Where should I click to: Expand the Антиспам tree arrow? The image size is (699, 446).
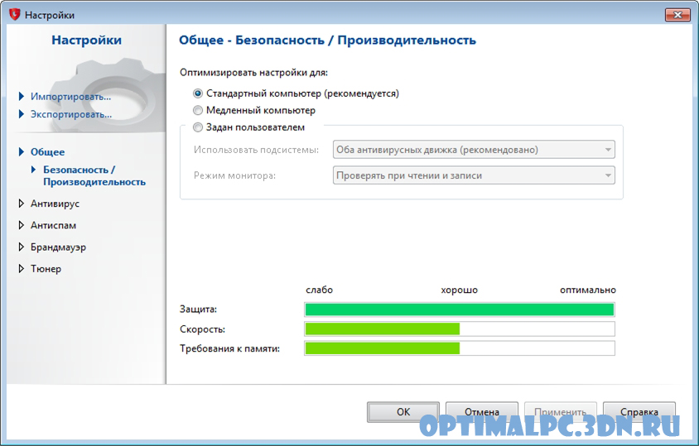[x=21, y=225]
